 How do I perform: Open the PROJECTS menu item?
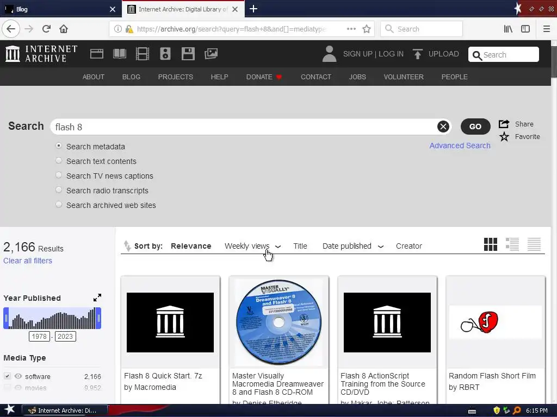click(x=176, y=77)
